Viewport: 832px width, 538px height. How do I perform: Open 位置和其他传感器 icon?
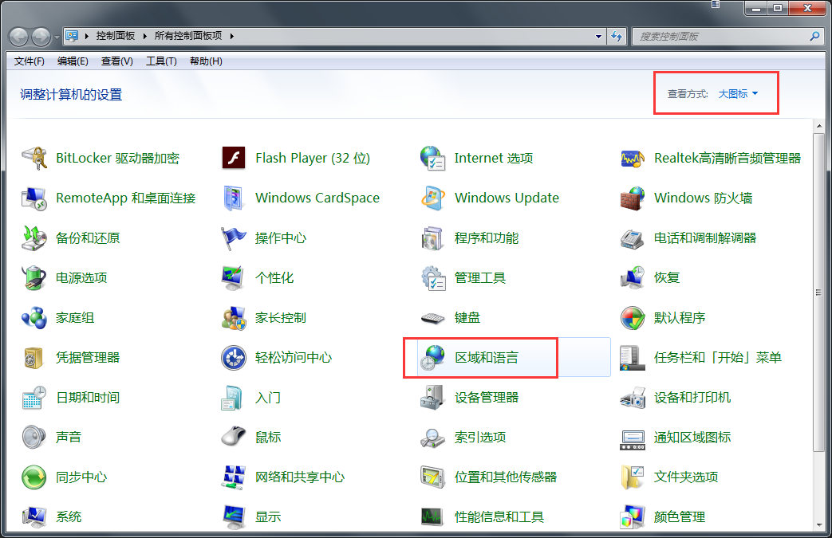(x=432, y=477)
